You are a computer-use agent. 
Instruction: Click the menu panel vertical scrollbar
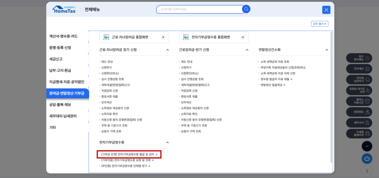(x=332, y=97)
